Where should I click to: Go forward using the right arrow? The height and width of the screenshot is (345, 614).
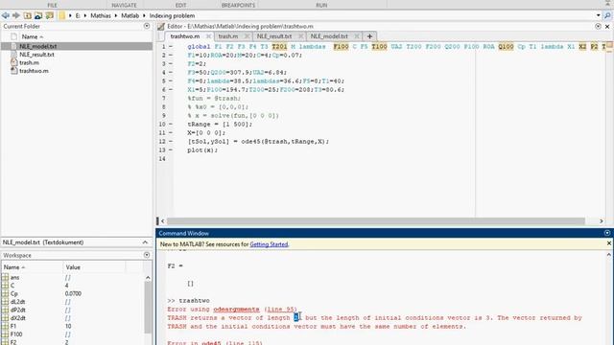pyautogui.click(x=16, y=15)
